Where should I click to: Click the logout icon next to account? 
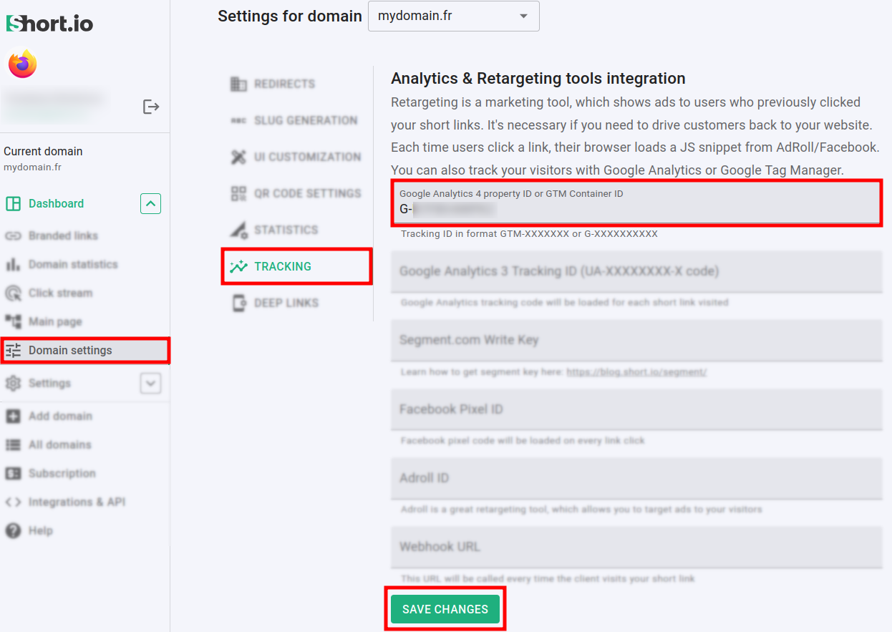click(151, 107)
